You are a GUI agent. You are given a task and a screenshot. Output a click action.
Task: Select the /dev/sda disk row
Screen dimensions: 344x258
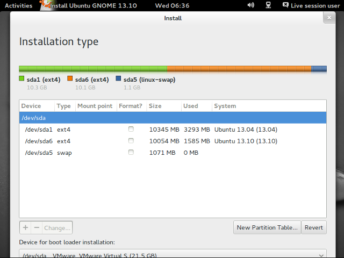coord(173,118)
